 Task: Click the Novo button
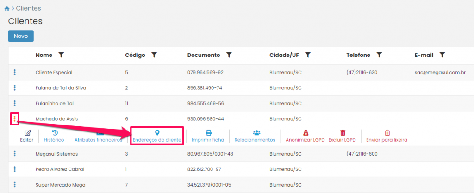[x=21, y=36]
